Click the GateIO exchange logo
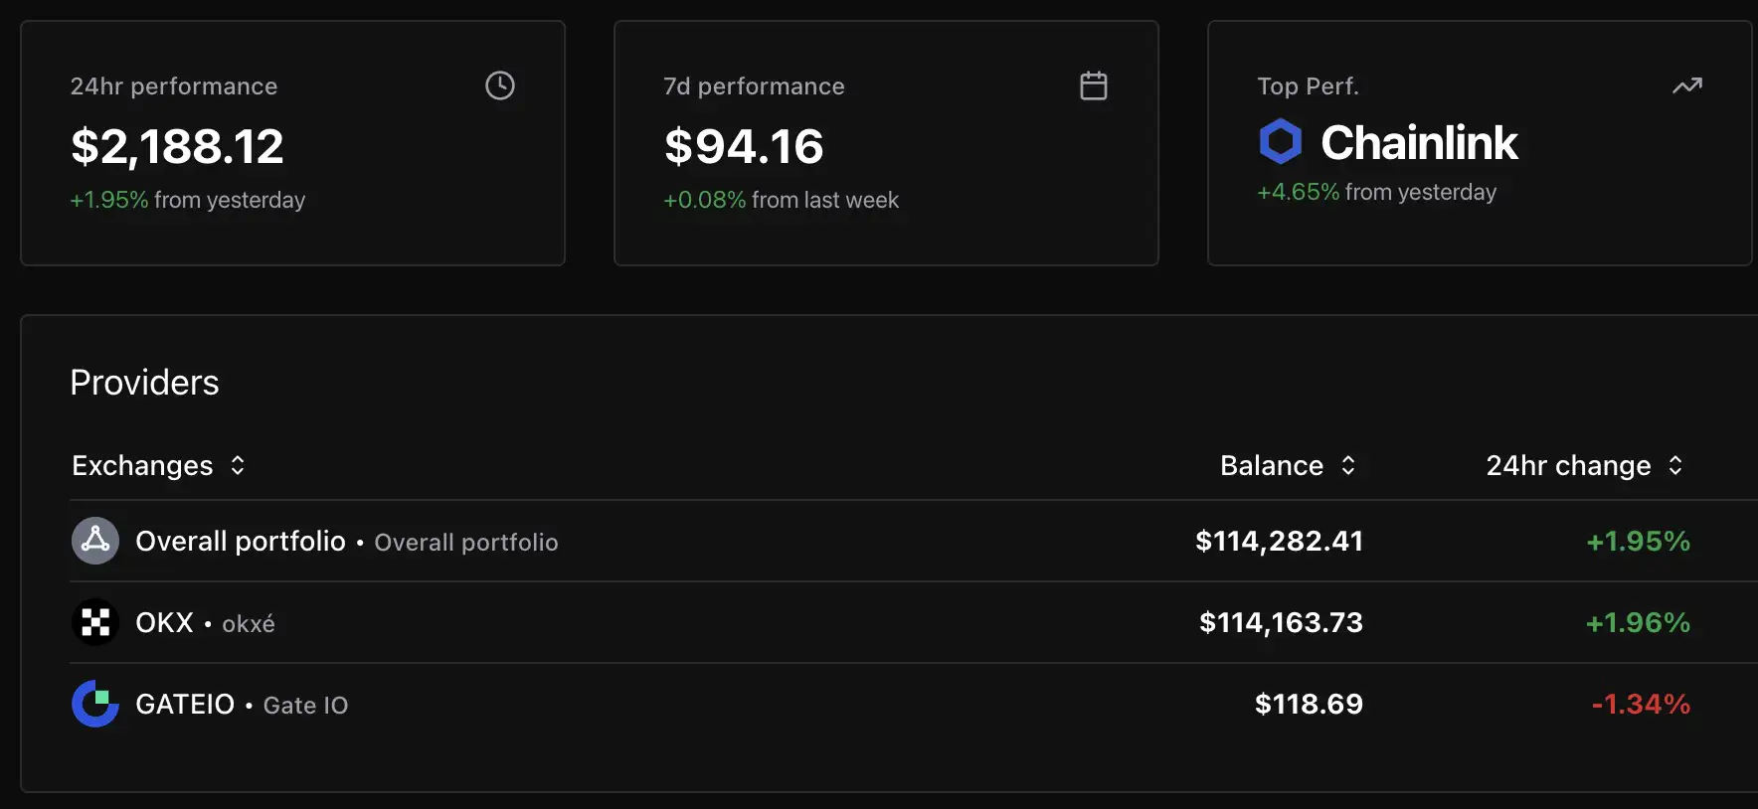Image resolution: width=1758 pixels, height=809 pixels. (x=94, y=704)
